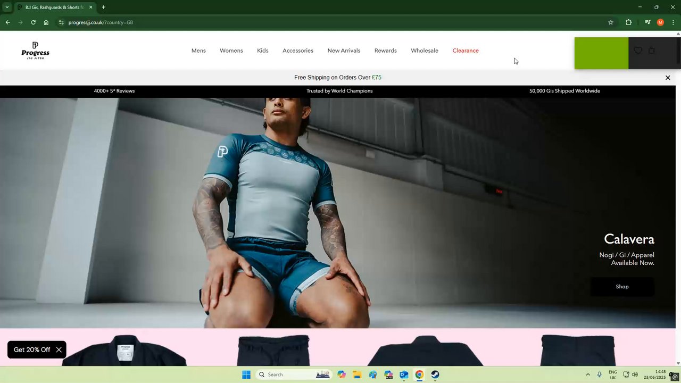Open the Mens menu
Viewport: 681px width, 383px height.
(198, 51)
